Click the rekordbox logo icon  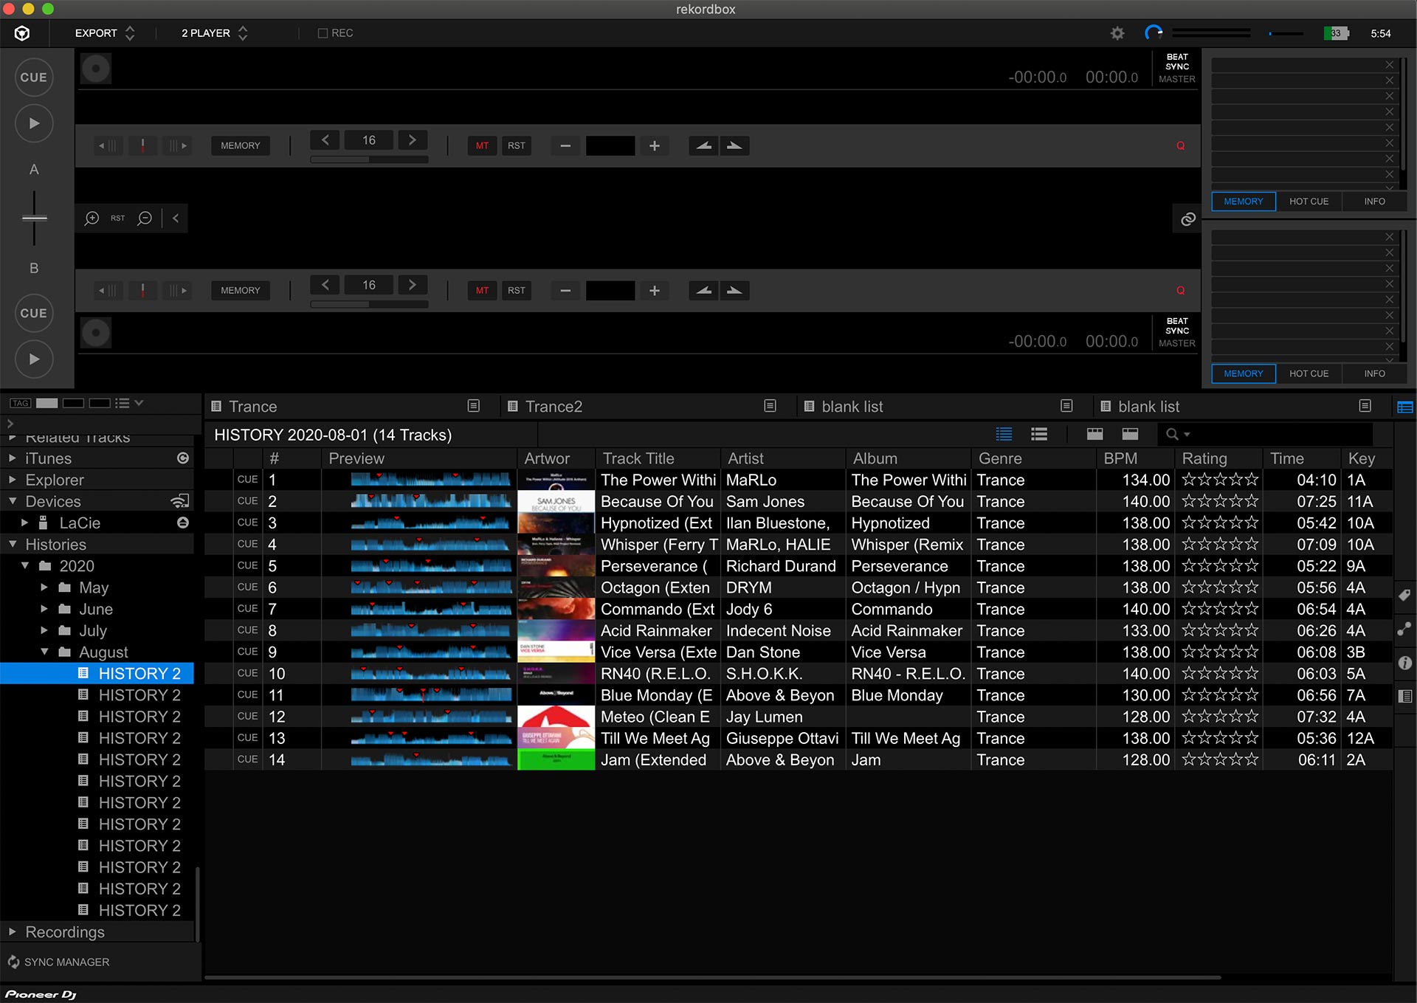point(22,33)
